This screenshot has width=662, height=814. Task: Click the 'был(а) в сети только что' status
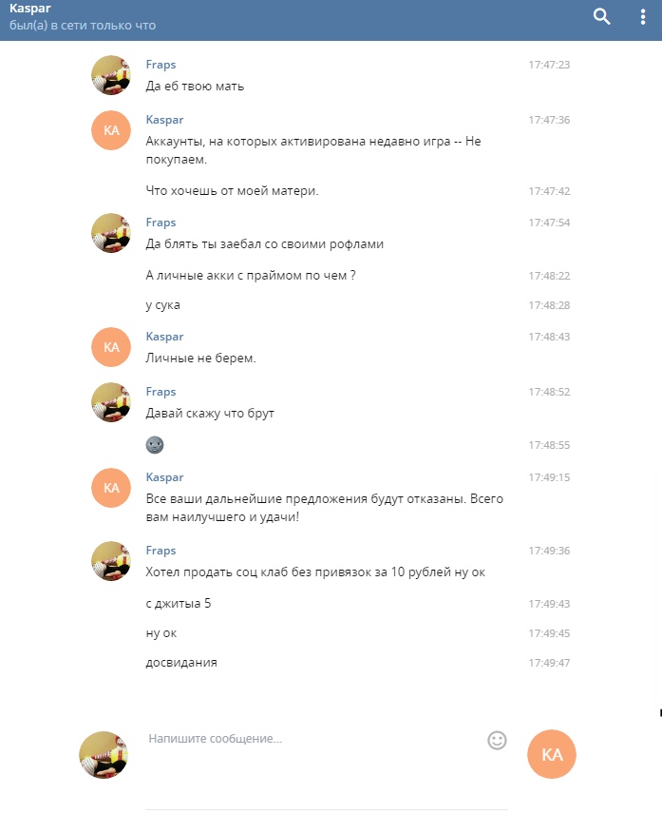pyautogui.click(x=83, y=26)
